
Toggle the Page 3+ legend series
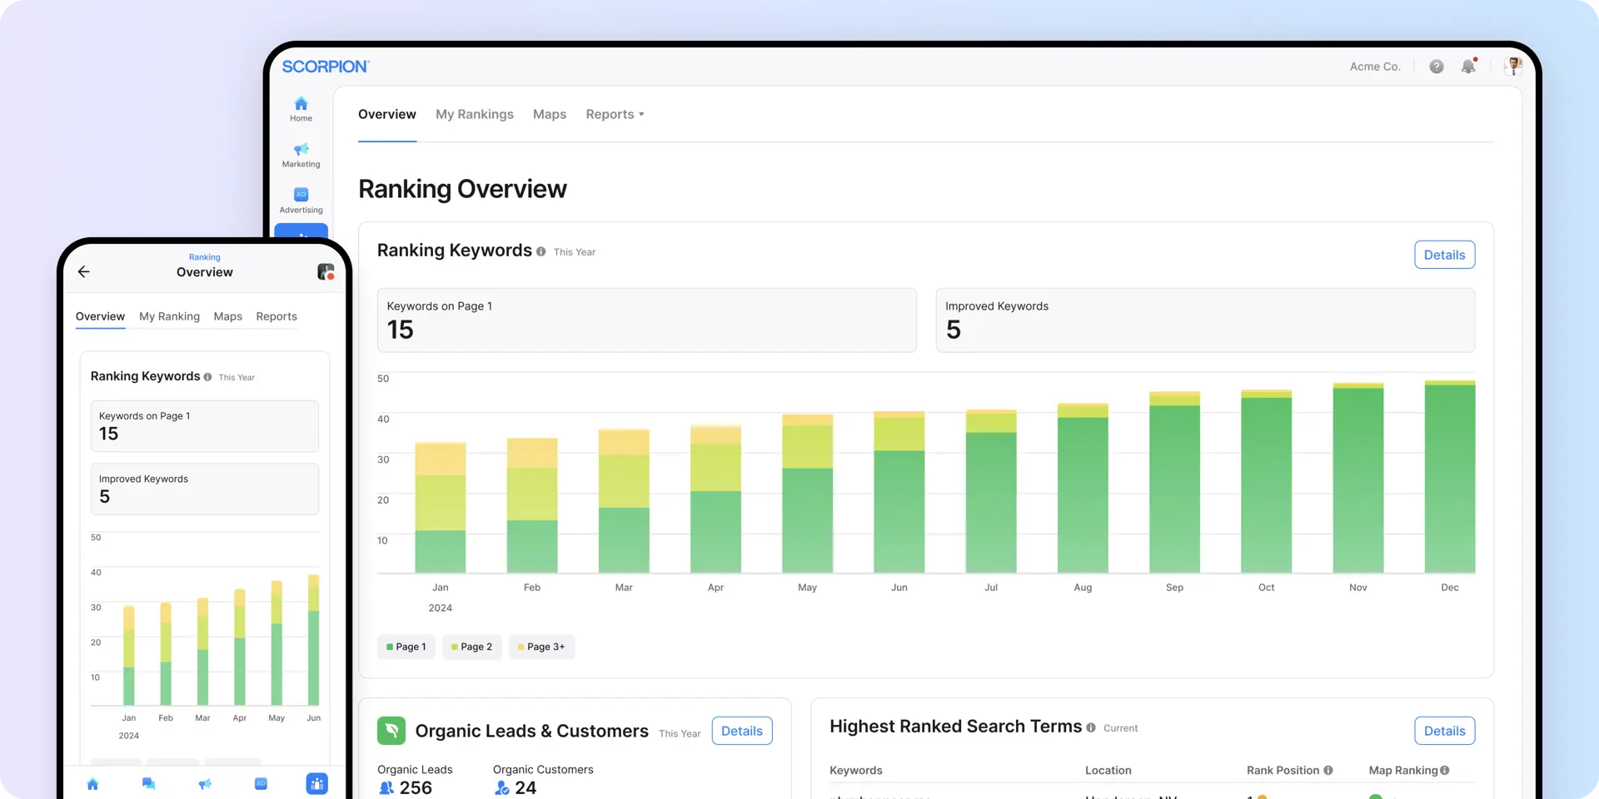541,647
